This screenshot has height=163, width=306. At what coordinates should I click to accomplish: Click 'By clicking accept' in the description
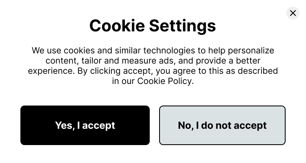[110, 71]
